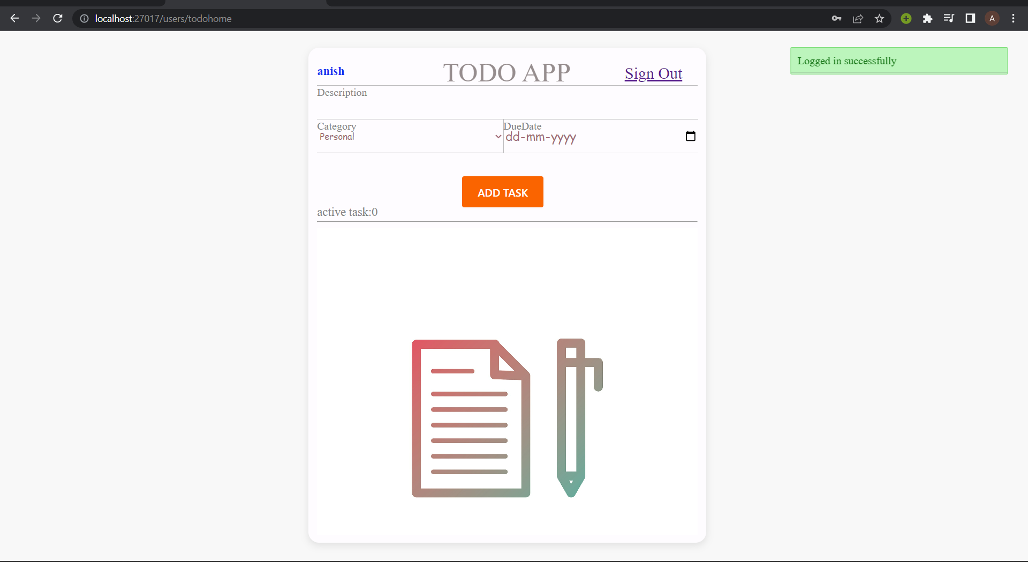Screen dimensions: 1028x562
Task: Expand the Chrome three-dot menu
Action: coord(1014,18)
